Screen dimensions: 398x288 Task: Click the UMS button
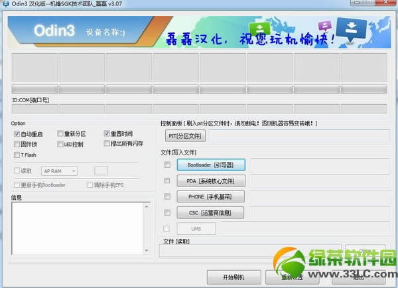196,229
